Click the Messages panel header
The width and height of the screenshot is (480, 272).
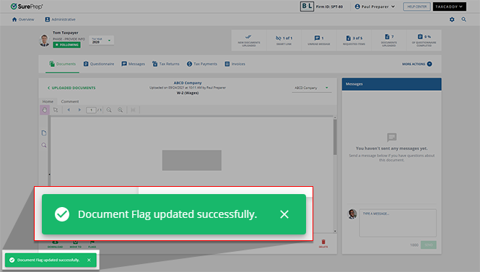pos(391,84)
